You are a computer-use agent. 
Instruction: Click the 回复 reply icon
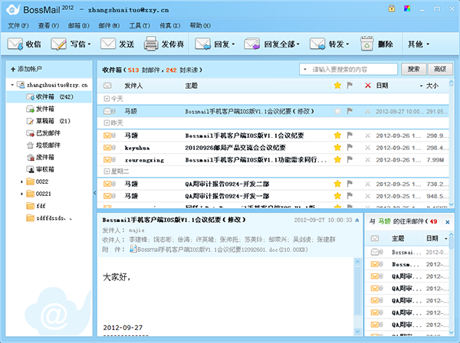(202, 44)
